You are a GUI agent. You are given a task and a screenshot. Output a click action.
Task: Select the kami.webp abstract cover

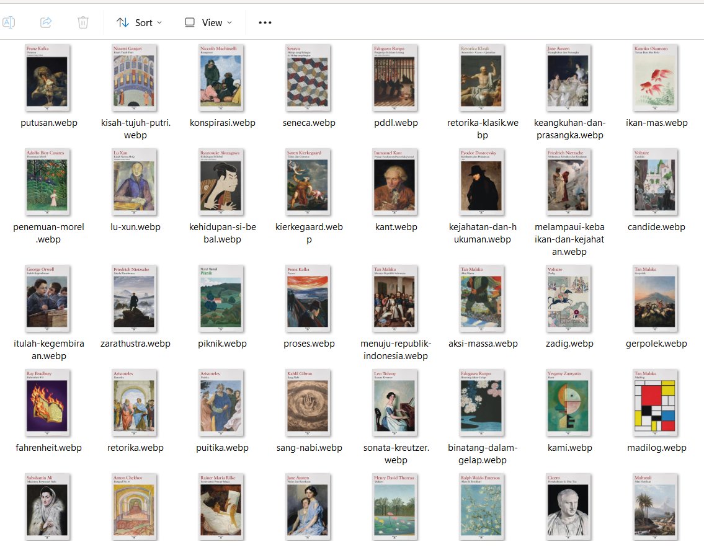[569, 403]
